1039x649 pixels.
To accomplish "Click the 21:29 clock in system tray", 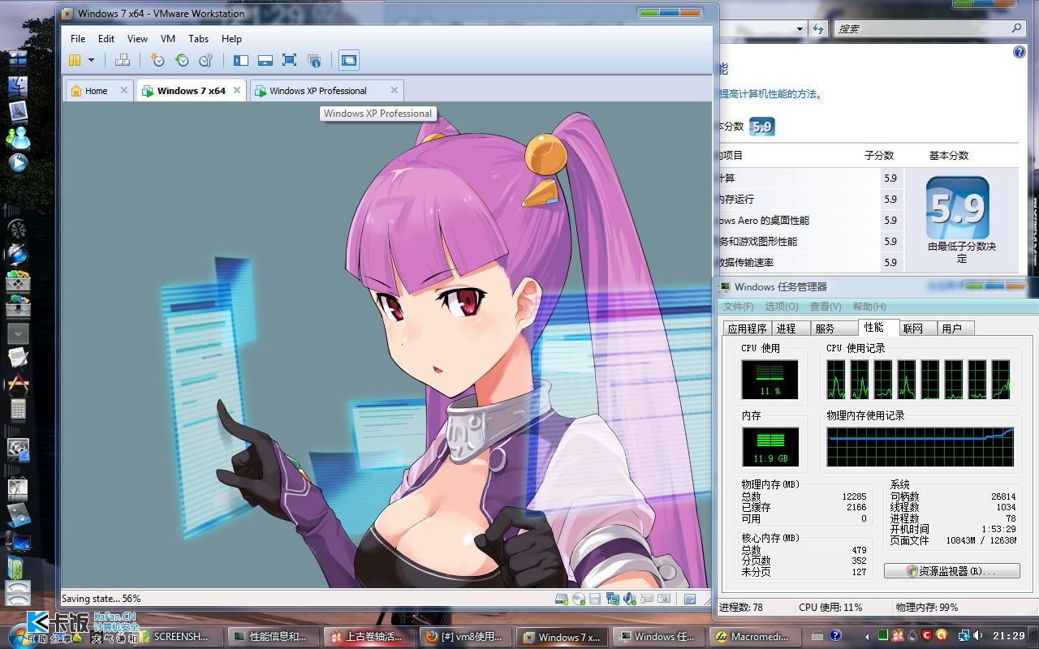I will tap(1009, 636).
